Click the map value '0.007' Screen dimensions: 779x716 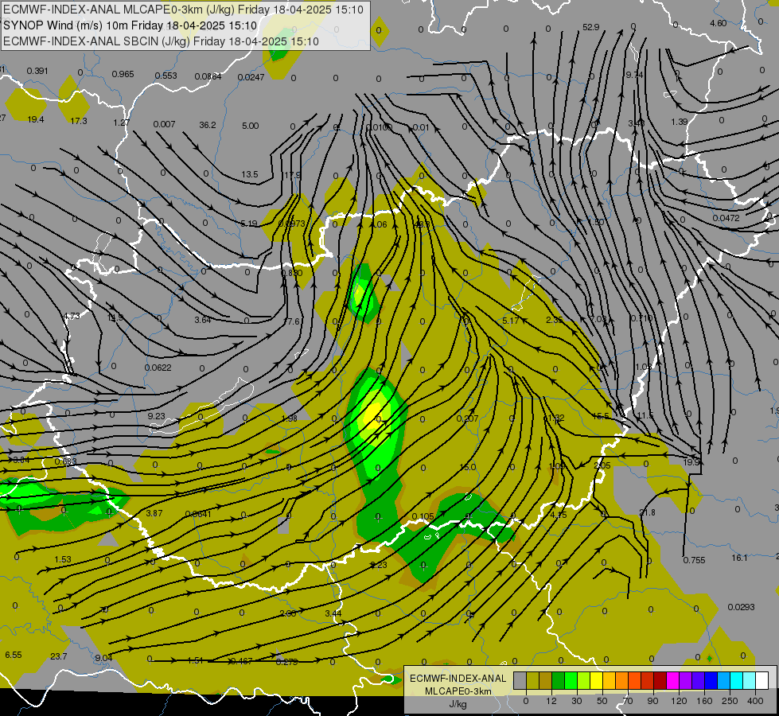click(164, 124)
